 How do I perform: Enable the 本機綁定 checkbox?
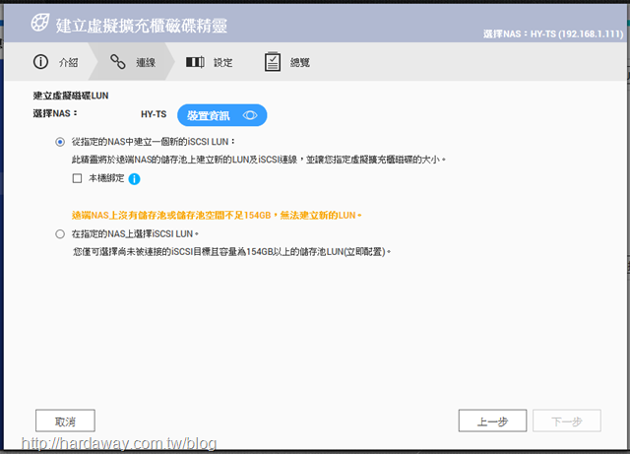click(77, 178)
